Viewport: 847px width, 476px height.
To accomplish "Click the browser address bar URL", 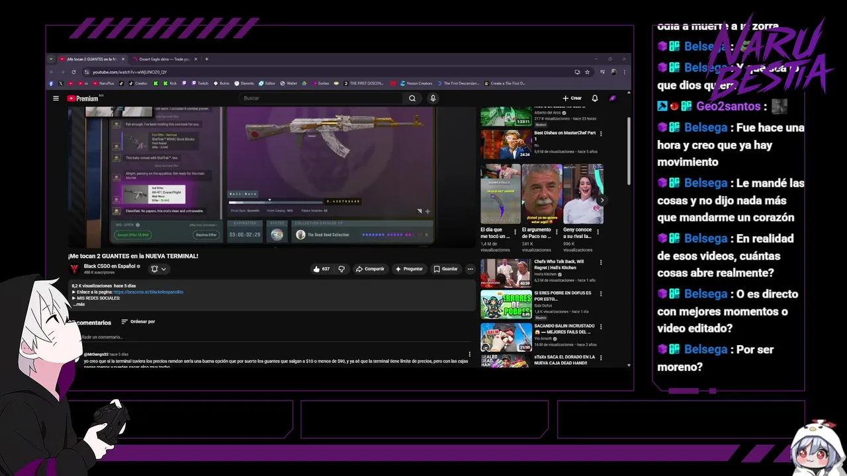I will (x=130, y=72).
